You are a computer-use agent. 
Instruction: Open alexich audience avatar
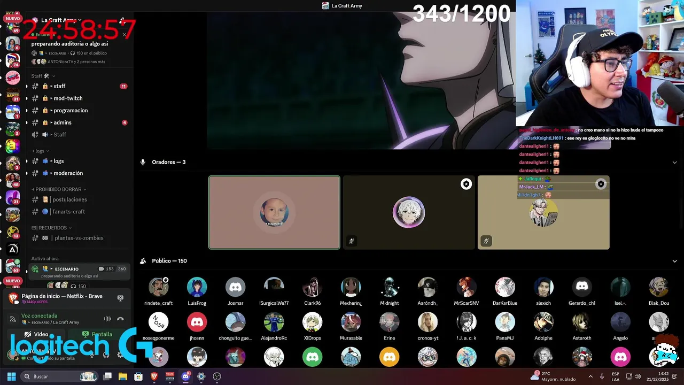pos(543,287)
